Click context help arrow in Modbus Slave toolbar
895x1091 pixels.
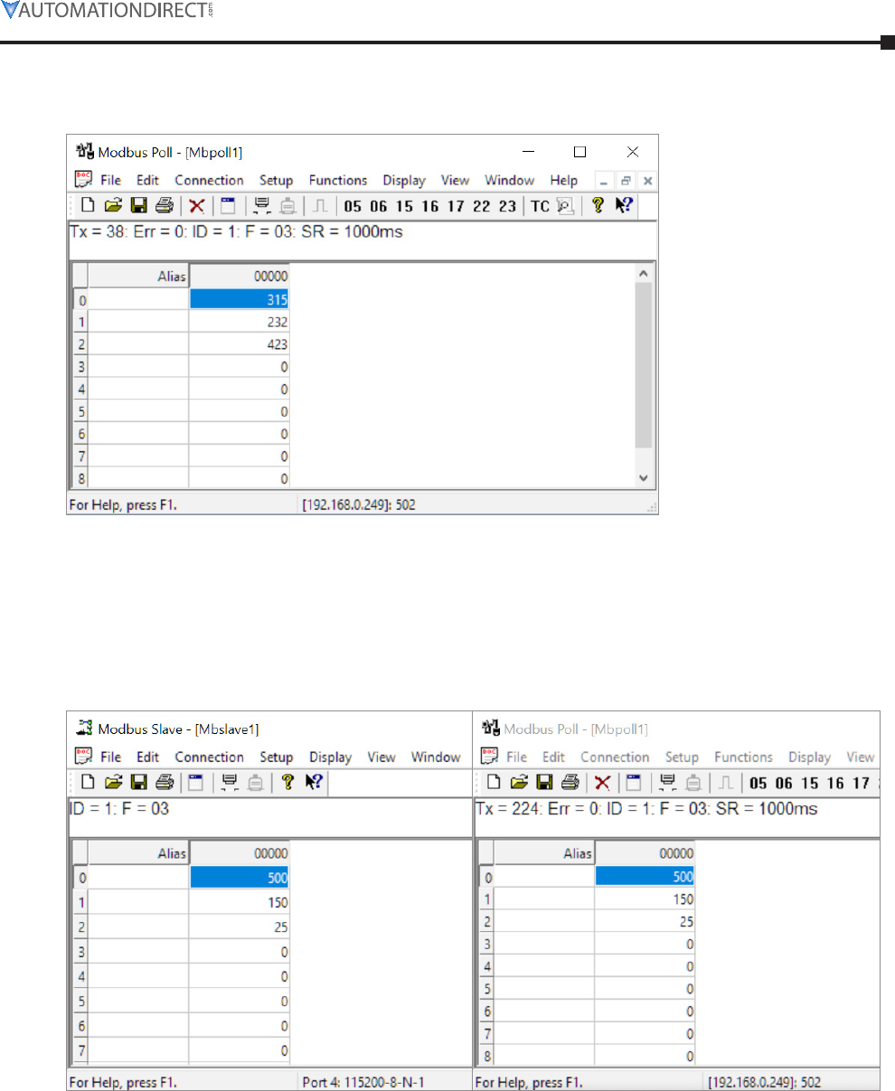(314, 783)
